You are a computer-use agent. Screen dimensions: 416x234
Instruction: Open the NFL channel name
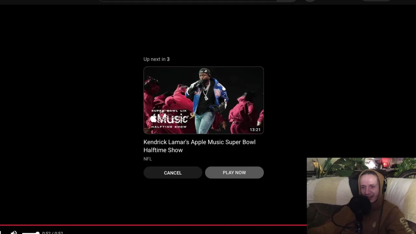tap(148, 159)
